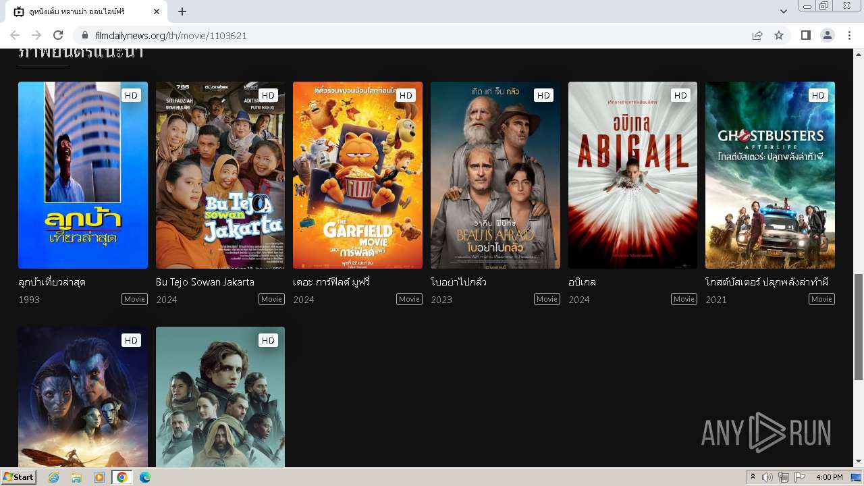Click the 4:00 PM system clock
This screenshot has width=864, height=486.
829,477
